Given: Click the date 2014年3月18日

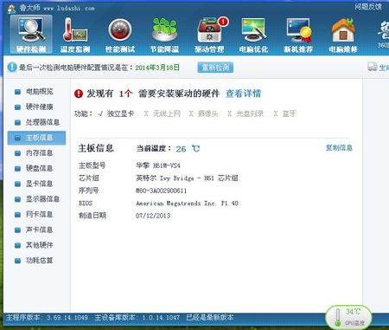Looking at the screenshot, I should 157,68.
